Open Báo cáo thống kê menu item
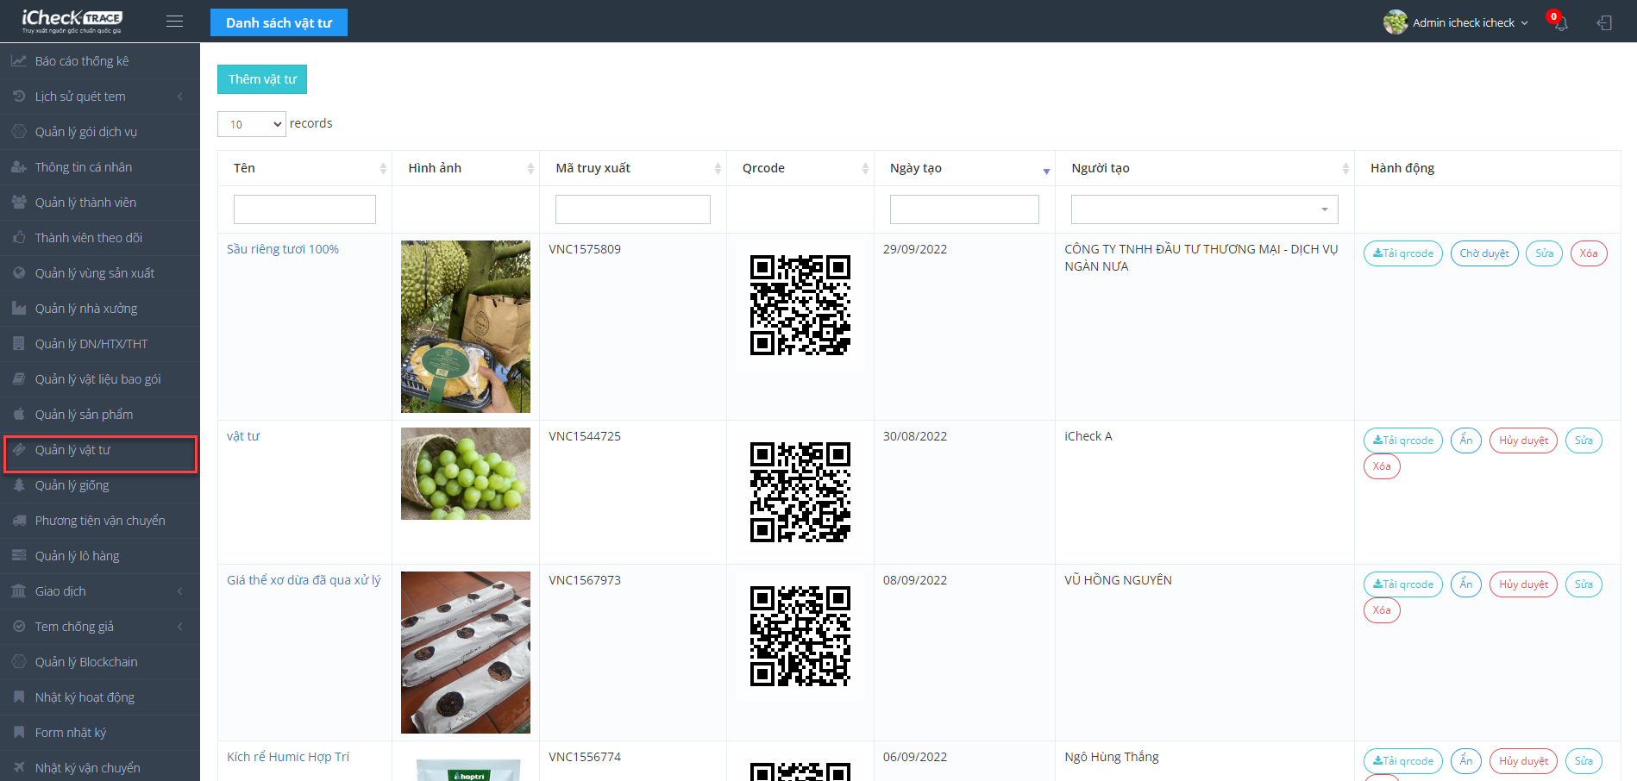 (100, 61)
